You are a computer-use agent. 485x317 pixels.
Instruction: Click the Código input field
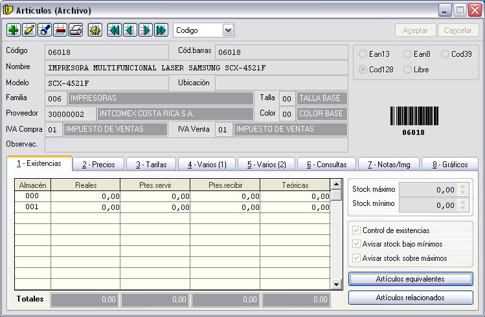[x=107, y=52]
